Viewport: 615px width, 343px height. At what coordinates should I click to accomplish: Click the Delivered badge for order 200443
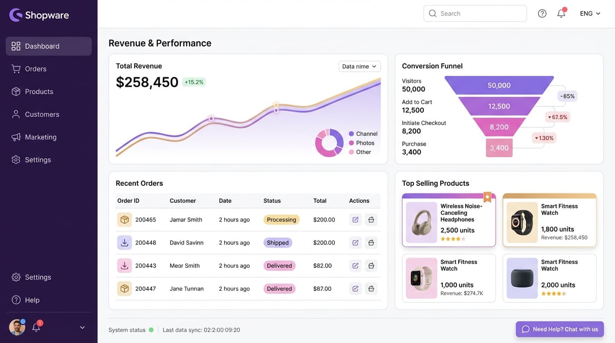pos(279,266)
